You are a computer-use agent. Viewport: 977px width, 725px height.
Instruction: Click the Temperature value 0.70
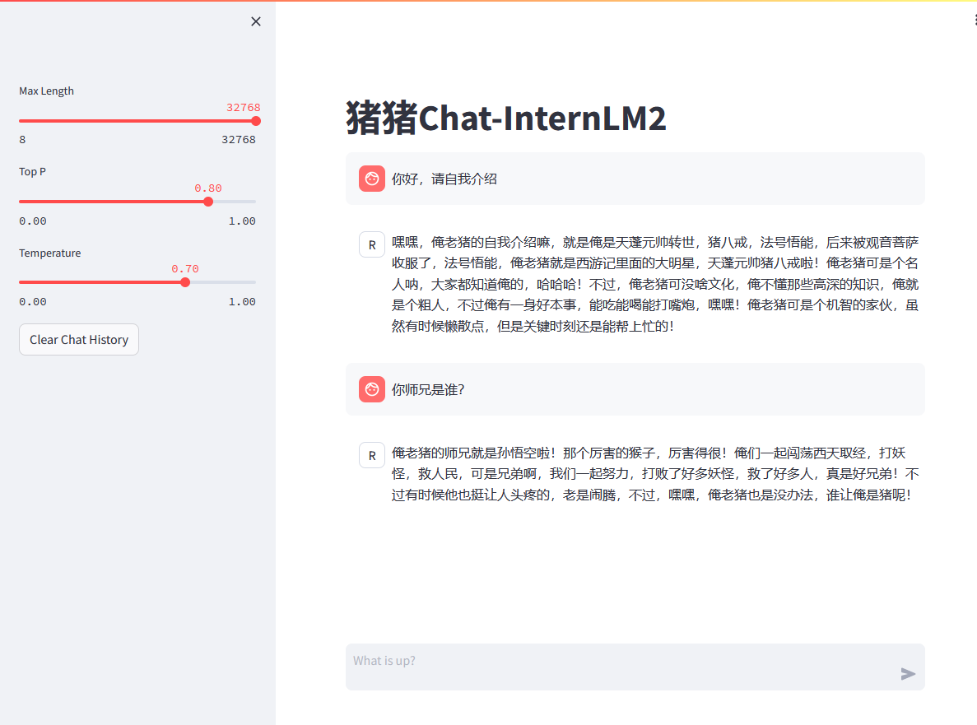185,268
